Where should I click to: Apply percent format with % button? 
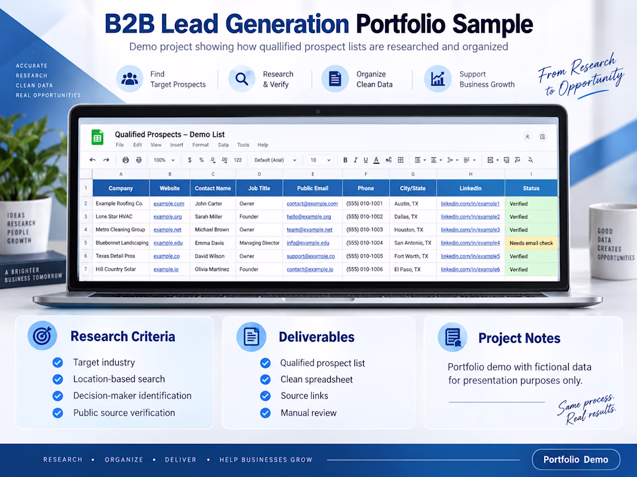[x=202, y=160]
